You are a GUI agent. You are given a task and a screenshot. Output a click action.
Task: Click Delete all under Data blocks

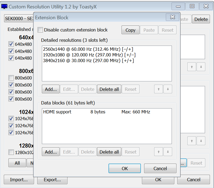click(109, 152)
